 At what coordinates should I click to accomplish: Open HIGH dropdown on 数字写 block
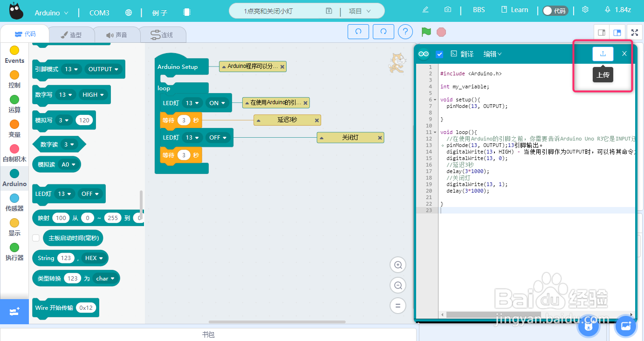[93, 95]
